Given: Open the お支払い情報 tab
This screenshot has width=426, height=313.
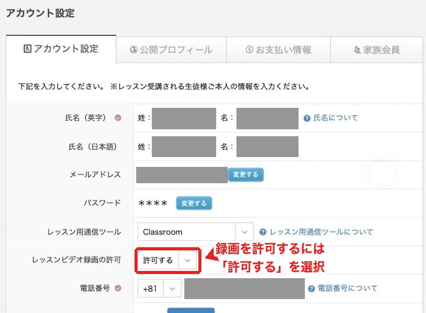Looking at the screenshot, I should tap(279, 50).
